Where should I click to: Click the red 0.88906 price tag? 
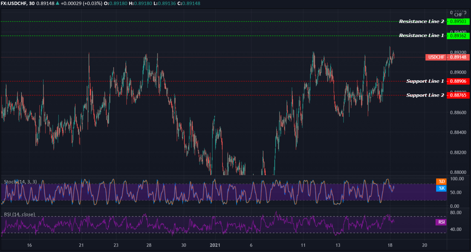pos(458,81)
